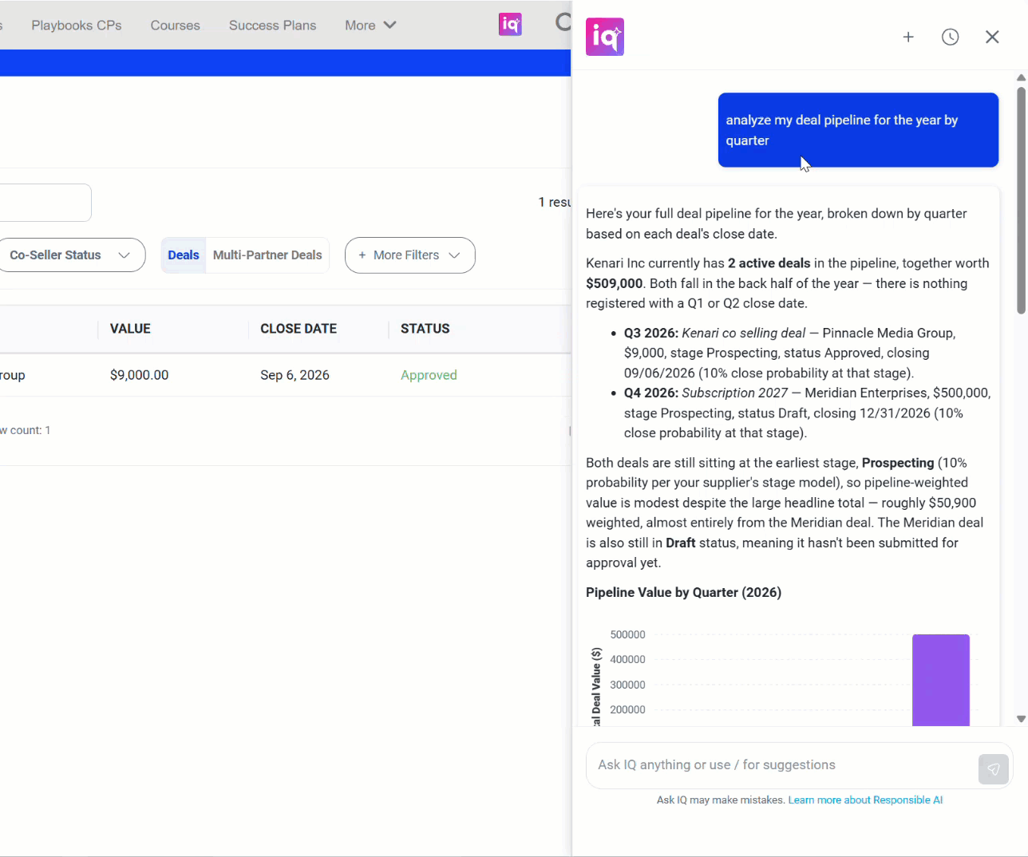
Task: Start a new chat with plus icon
Action: pos(908,37)
